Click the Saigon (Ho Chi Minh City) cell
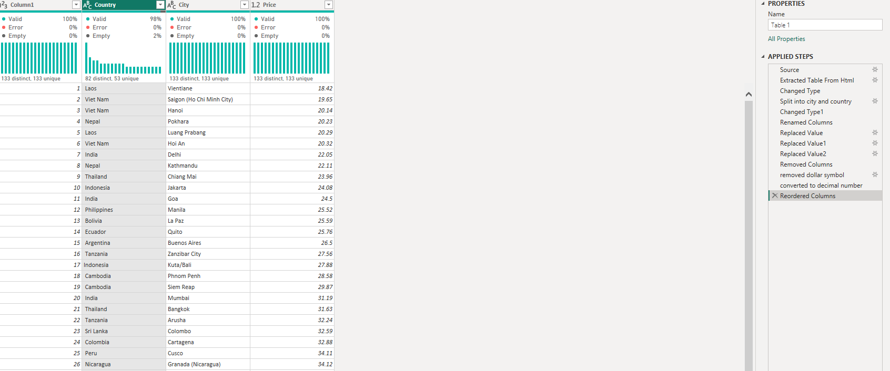 208,99
